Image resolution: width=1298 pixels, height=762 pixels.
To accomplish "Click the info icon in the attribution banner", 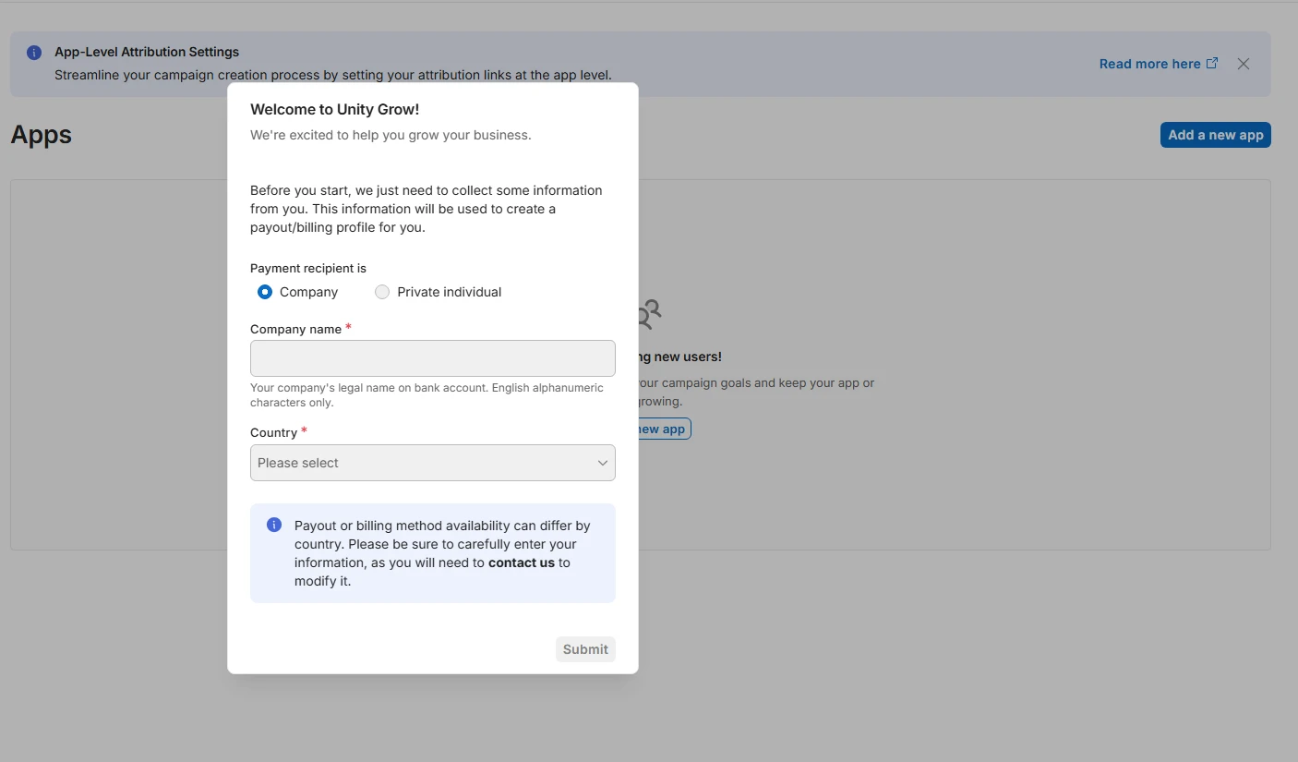I will 34,53.
